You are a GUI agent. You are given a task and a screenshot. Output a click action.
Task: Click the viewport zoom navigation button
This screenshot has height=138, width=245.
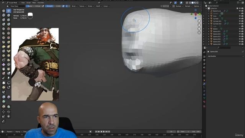[199, 21]
